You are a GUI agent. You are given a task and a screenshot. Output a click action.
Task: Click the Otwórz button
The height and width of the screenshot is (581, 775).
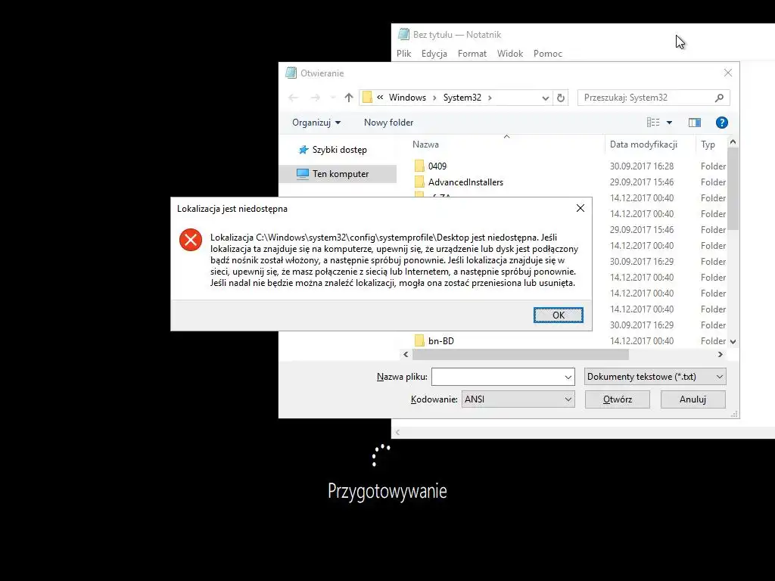pos(618,399)
